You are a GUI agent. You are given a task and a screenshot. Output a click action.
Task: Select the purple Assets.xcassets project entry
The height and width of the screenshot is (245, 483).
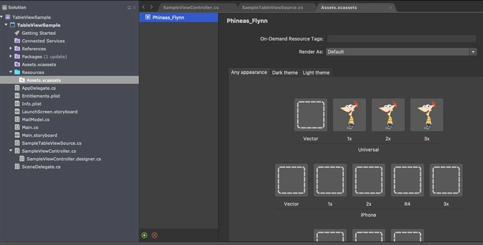pyautogui.click(x=39, y=65)
